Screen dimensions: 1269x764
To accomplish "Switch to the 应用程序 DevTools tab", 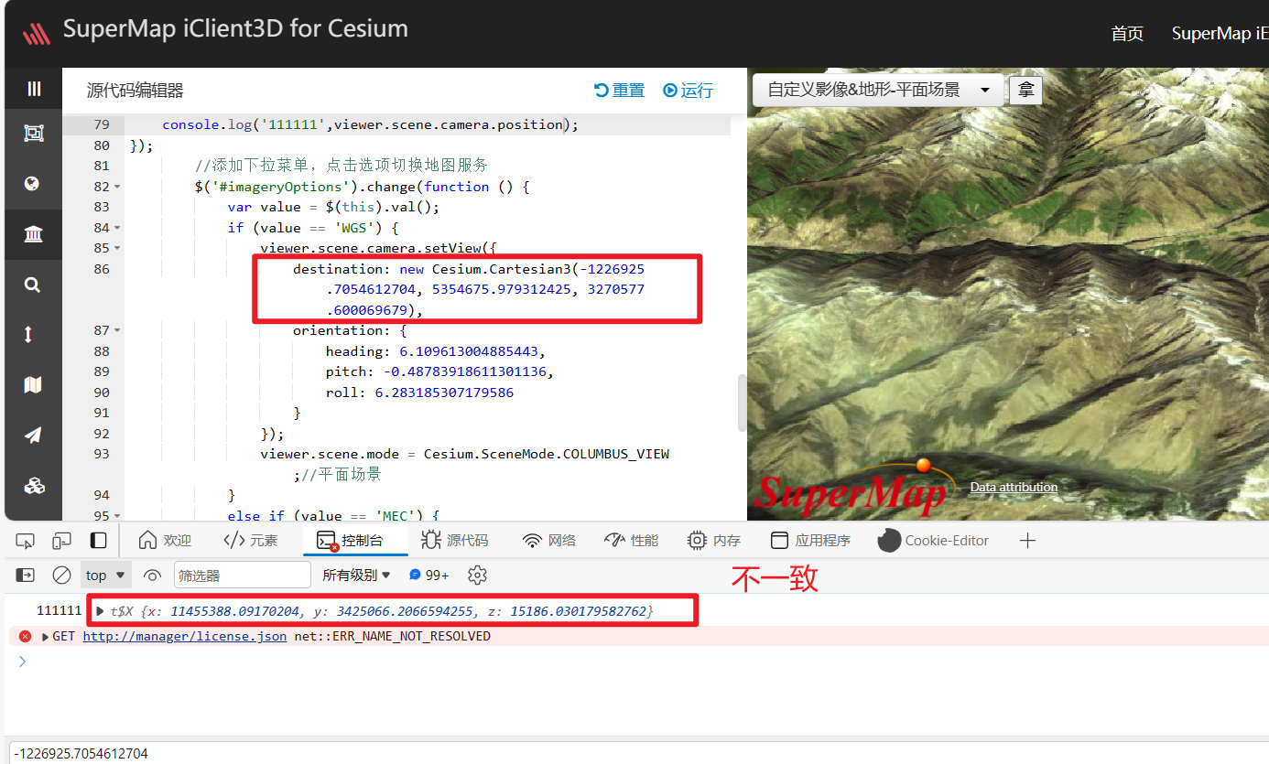I will 810,541.
